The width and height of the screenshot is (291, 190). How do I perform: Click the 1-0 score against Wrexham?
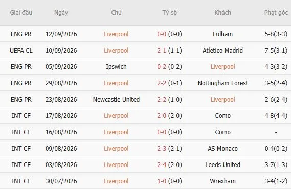pyautogui.click(x=162, y=181)
